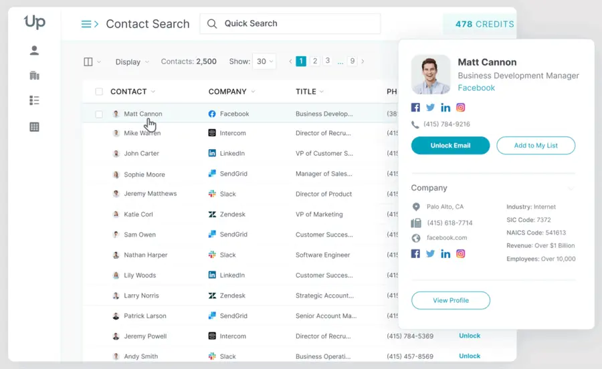Screen dimensions: 602x369
Task: Open the company Facebook page icon
Action: [415, 253]
